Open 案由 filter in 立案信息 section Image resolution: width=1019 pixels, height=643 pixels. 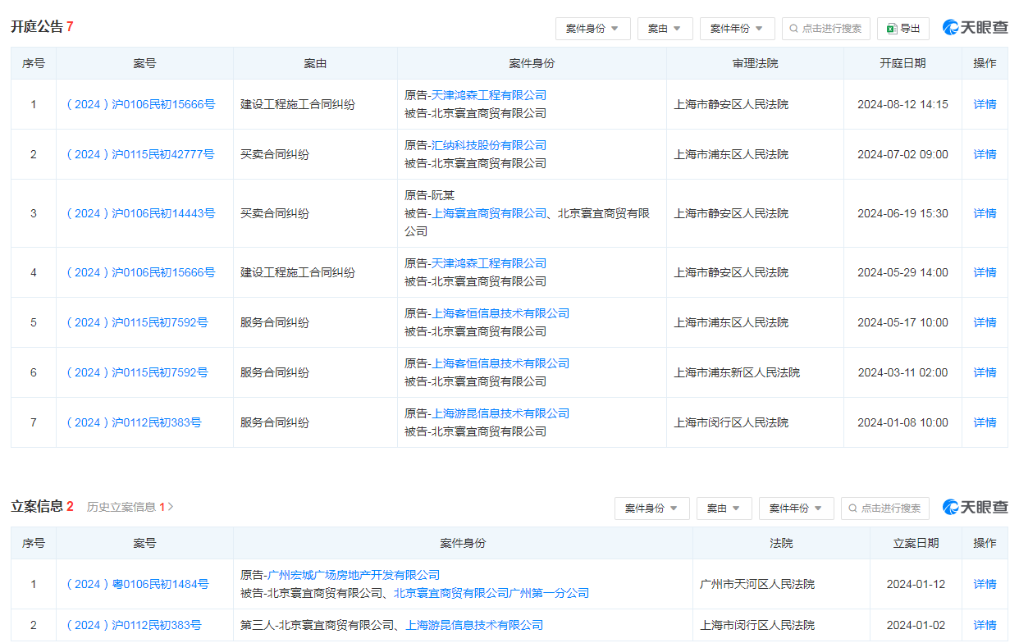[x=724, y=508]
